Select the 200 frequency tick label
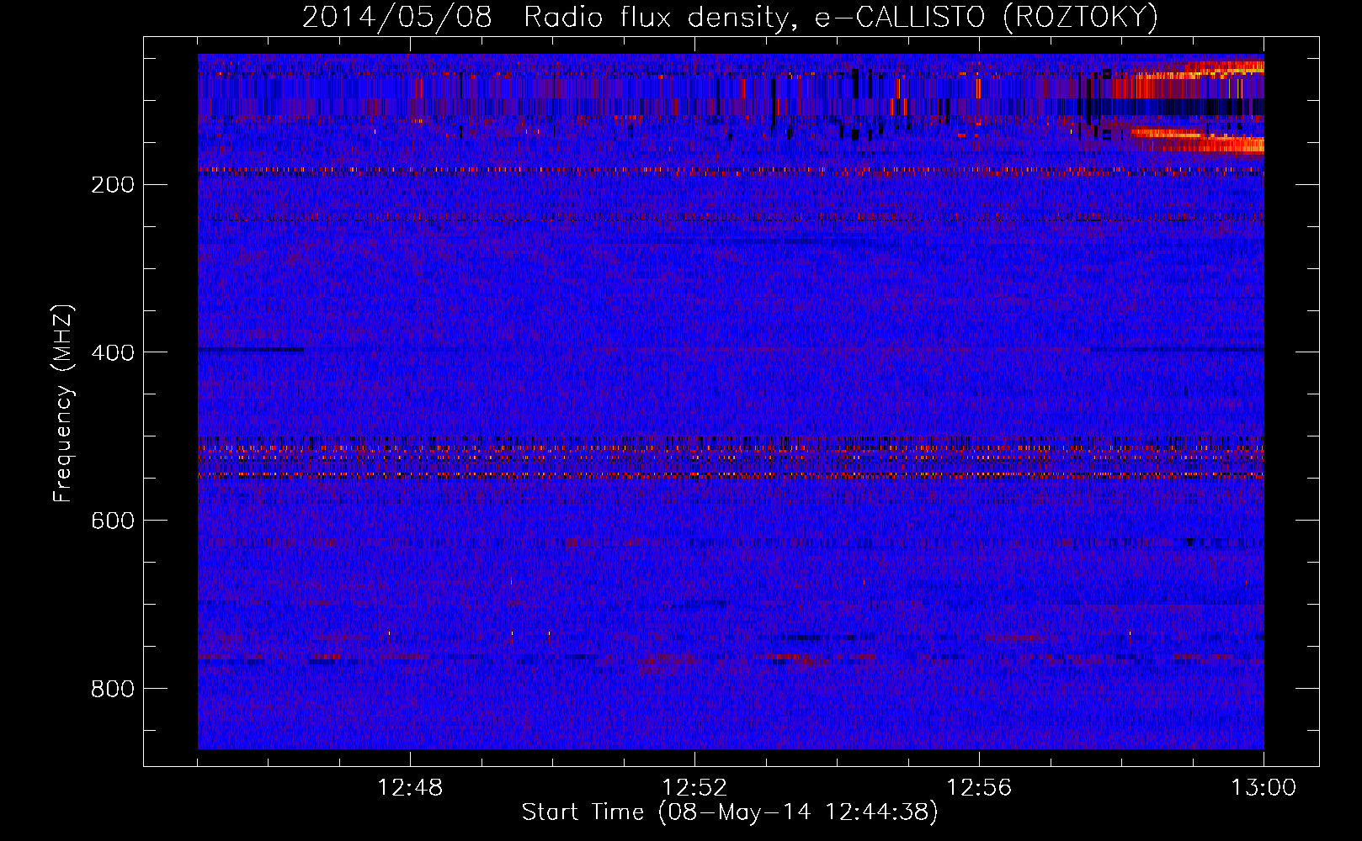The image size is (1362, 841). tap(112, 185)
